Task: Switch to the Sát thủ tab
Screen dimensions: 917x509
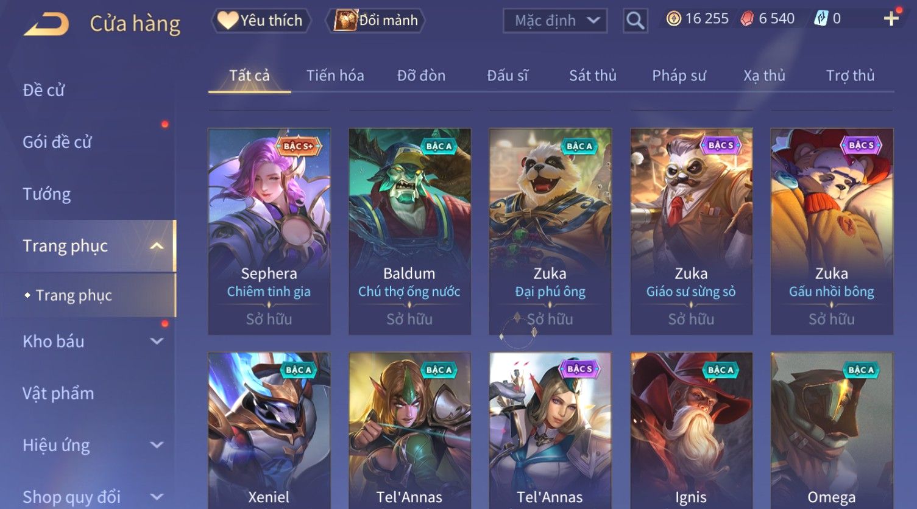Action: coord(593,75)
